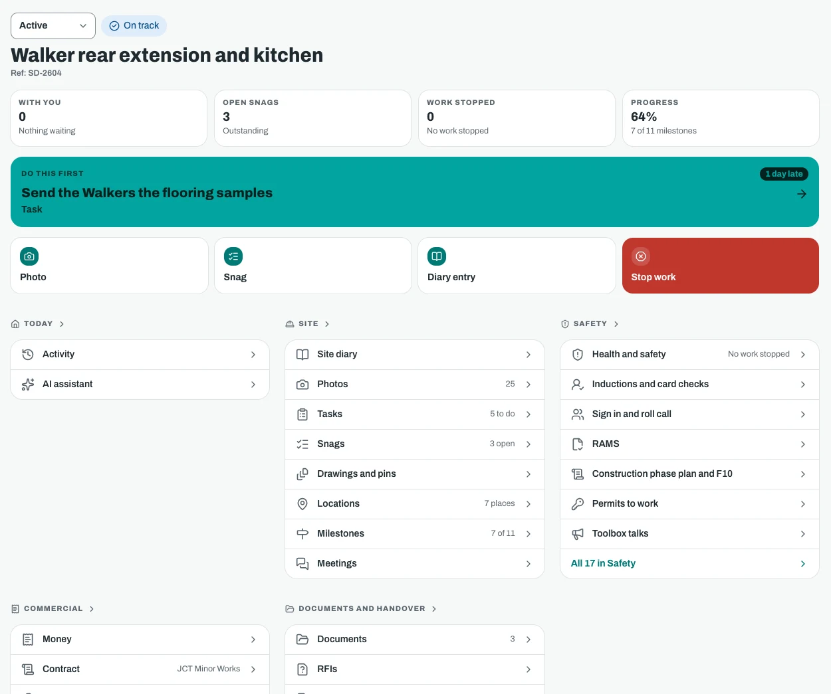Click the Money receipt icon
This screenshot has height=694, width=831.
pyautogui.click(x=28, y=640)
